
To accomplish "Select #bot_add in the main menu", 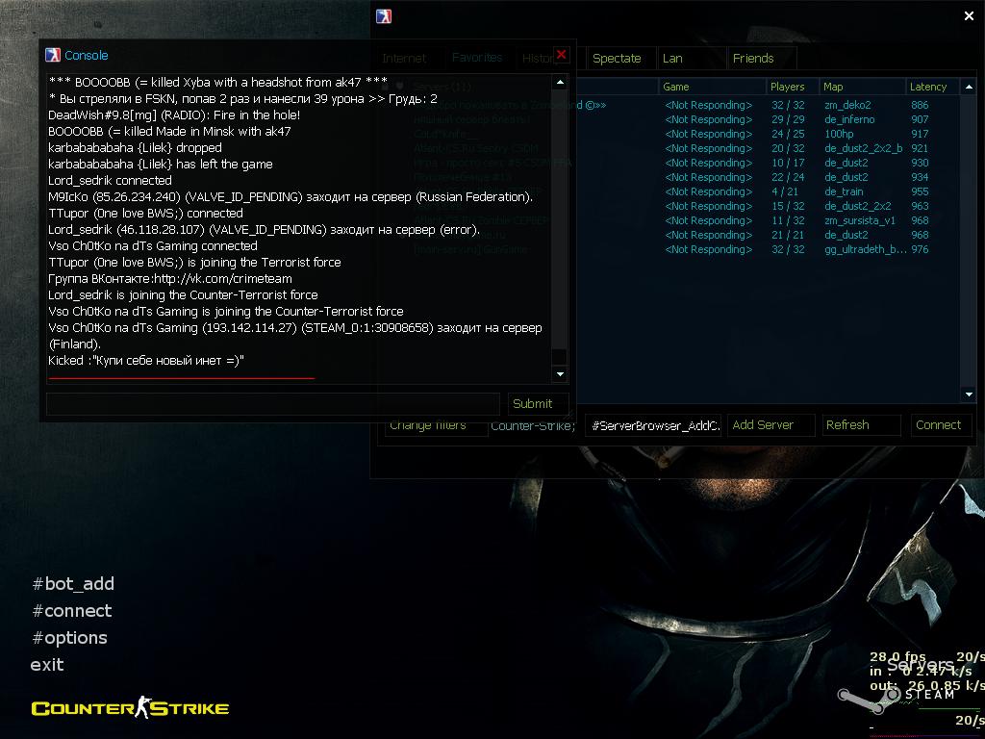I will (73, 584).
